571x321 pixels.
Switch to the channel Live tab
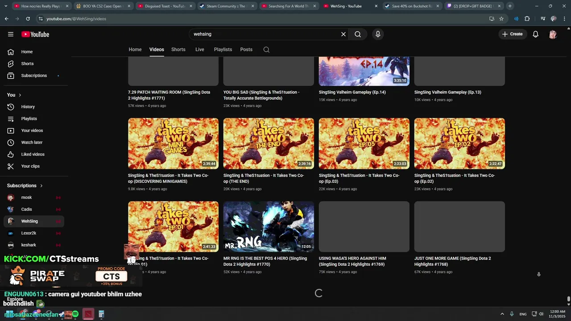point(200,49)
